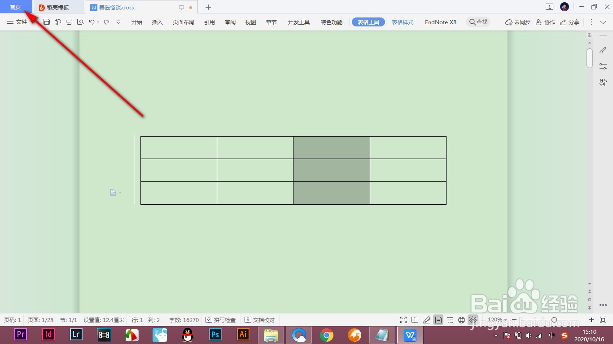Open Premiere Pro from taskbar
Image resolution: width=613 pixels, height=344 pixels.
tap(21, 334)
